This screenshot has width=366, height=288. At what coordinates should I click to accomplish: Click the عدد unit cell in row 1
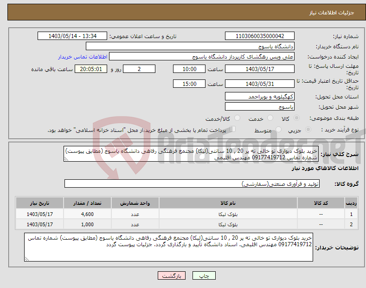coord(135,214)
